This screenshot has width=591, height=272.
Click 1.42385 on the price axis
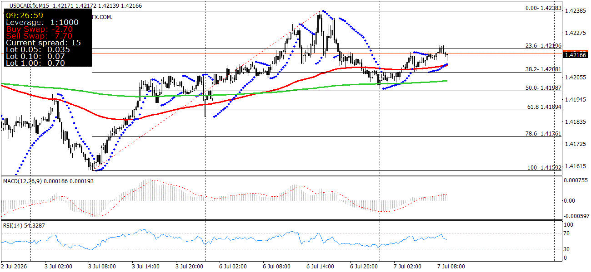(576, 11)
